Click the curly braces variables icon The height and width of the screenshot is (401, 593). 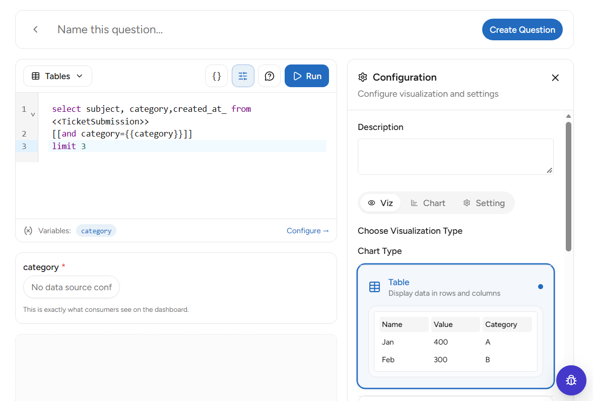click(216, 76)
